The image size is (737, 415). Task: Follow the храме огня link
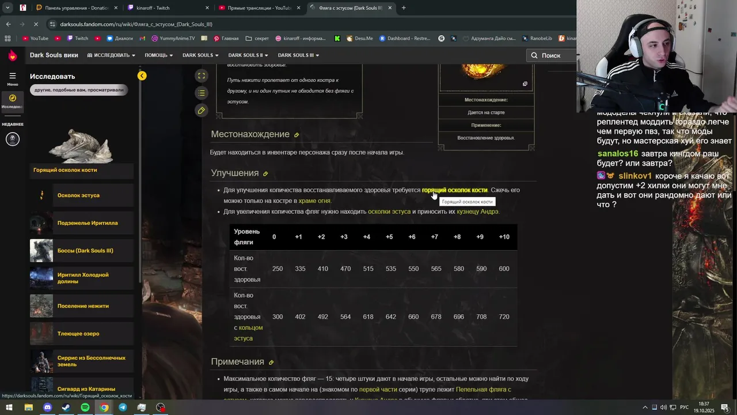coord(314,201)
